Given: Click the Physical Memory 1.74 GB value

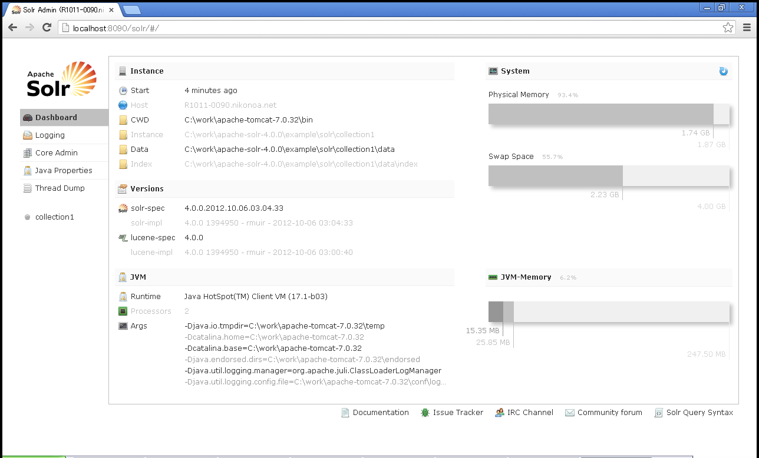Looking at the screenshot, I should click(x=696, y=133).
